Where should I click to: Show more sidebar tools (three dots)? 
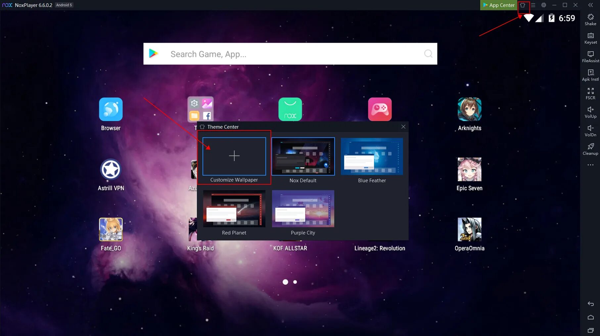click(x=590, y=165)
